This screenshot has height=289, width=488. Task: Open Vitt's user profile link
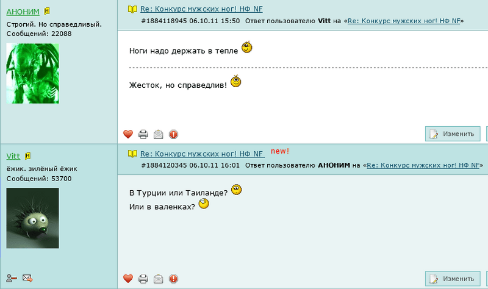(13, 156)
